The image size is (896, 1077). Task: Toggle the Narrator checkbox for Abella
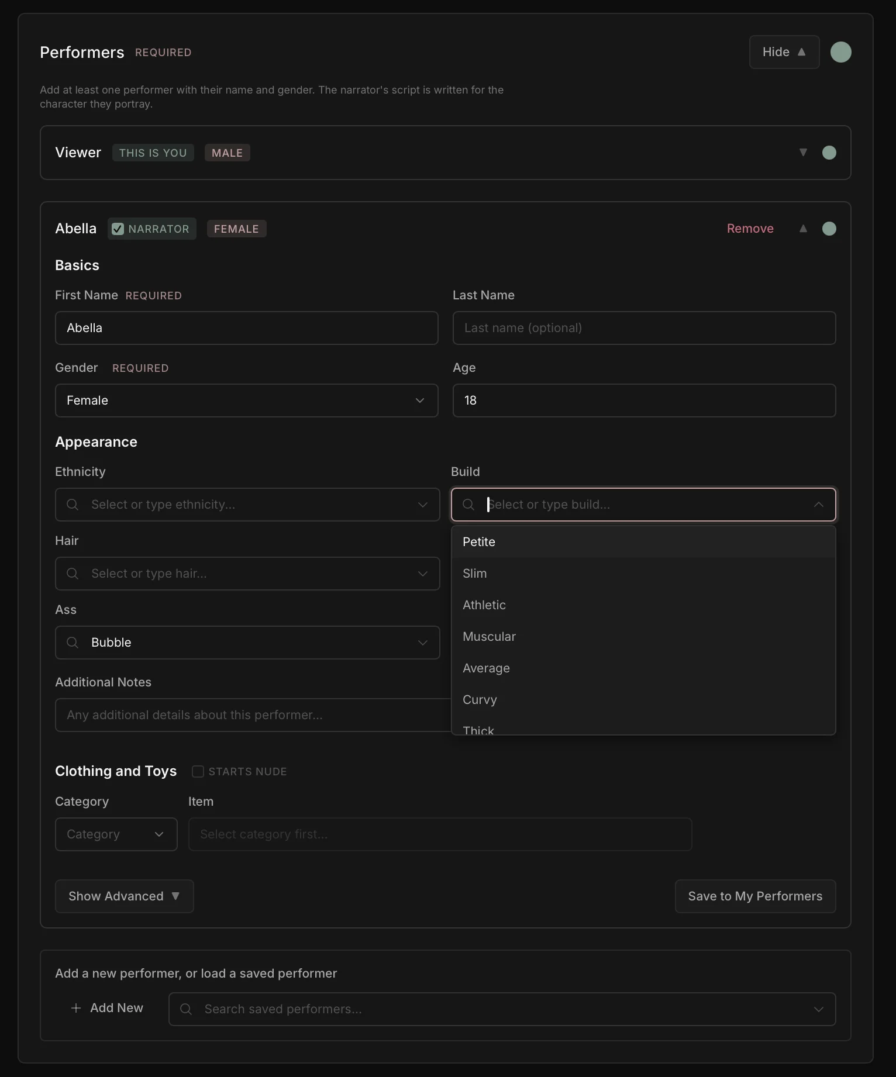click(x=118, y=229)
